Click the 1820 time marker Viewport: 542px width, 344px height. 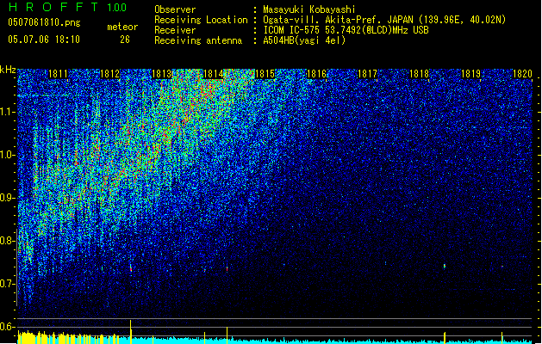pyautogui.click(x=522, y=73)
